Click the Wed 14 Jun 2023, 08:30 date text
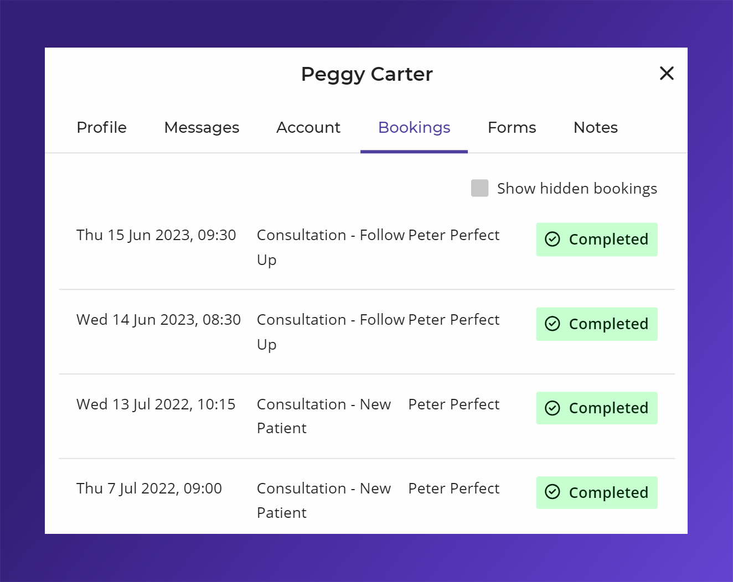Image resolution: width=733 pixels, height=582 pixels. tap(158, 319)
